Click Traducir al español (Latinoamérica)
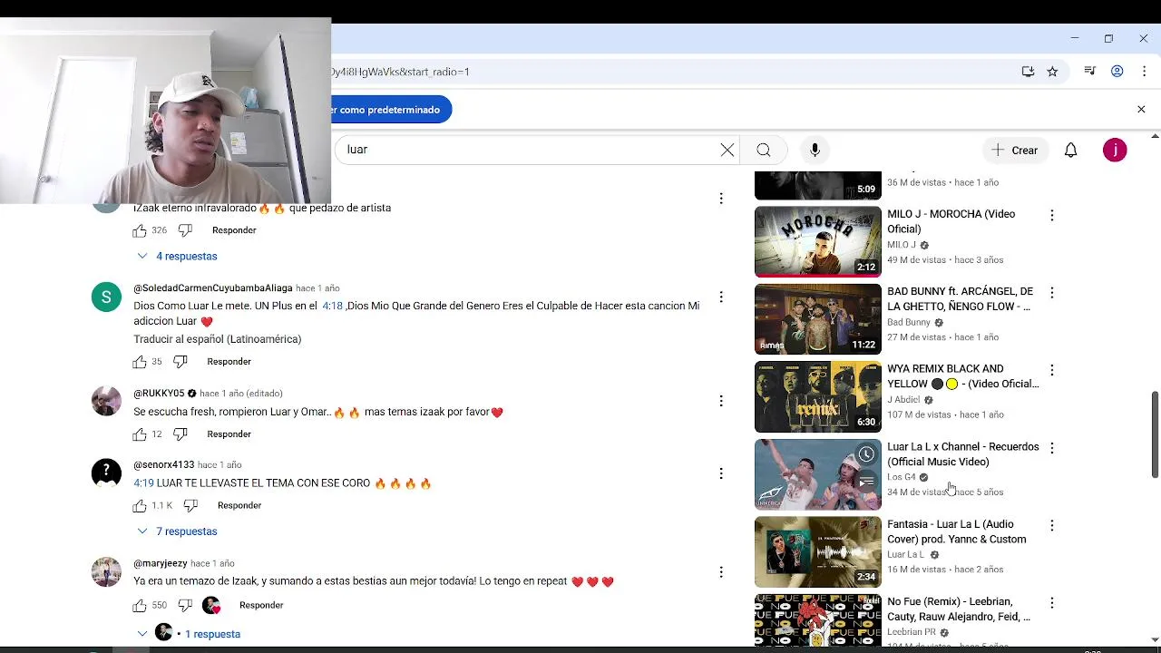Screen dimensions: 1161x653 tap(217, 339)
